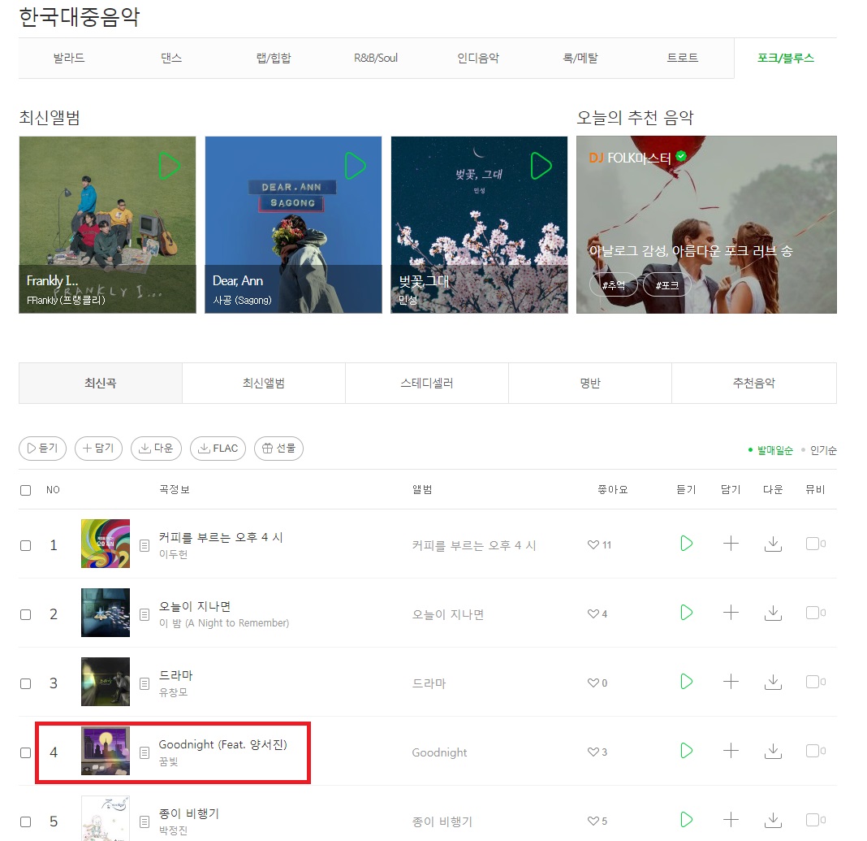Add track 2 오늘이 지나면 to playlist
867x841 pixels.
[731, 613]
